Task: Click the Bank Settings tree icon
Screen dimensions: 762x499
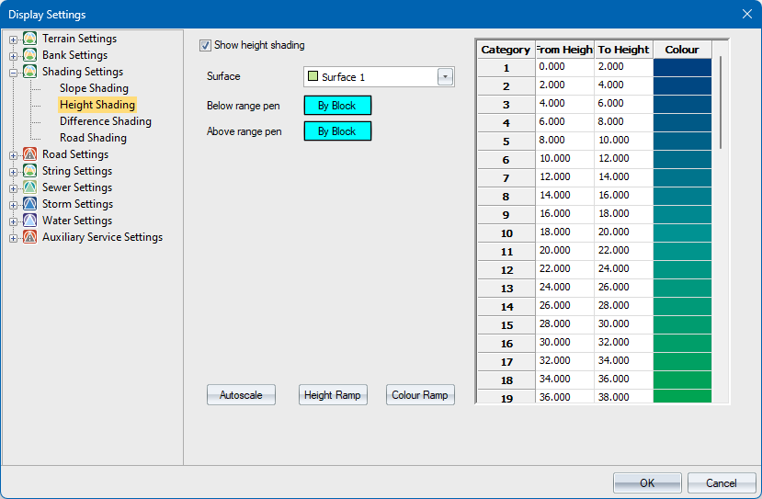Action: point(30,55)
